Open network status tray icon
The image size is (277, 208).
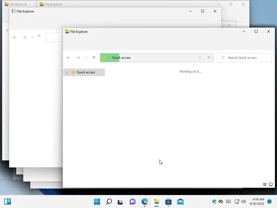point(237,201)
